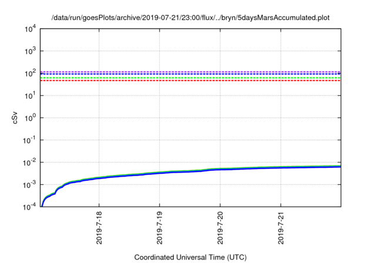Click the 10^-2 y-axis tick label

[30, 163]
